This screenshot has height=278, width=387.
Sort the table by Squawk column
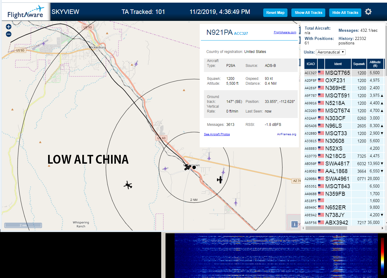(x=359, y=64)
